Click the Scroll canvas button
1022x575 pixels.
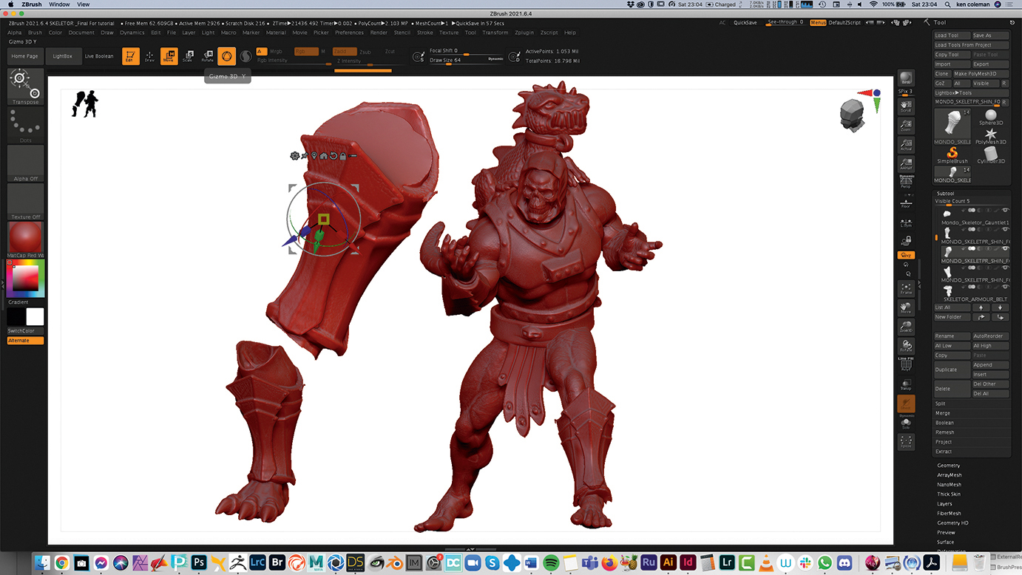(x=906, y=106)
